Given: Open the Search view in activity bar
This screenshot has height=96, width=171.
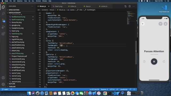Looking at the screenshot, I should pos(3,14).
